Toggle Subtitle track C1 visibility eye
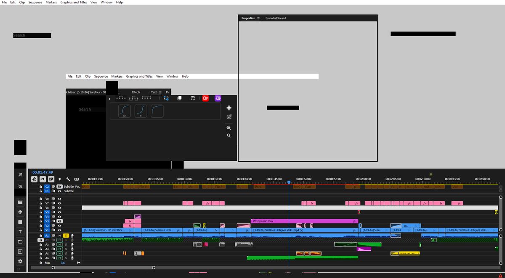505x278 pixels. click(60, 191)
